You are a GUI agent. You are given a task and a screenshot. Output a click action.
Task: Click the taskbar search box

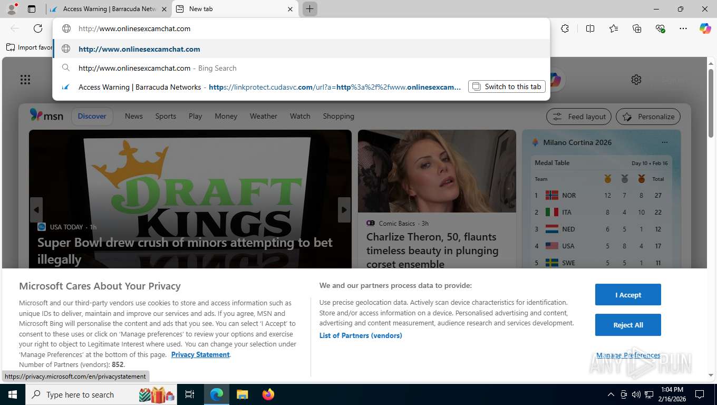point(102,394)
